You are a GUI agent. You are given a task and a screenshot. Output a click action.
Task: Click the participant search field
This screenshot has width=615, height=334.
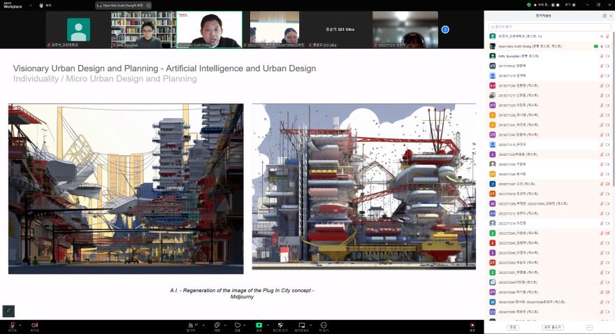coord(549,27)
